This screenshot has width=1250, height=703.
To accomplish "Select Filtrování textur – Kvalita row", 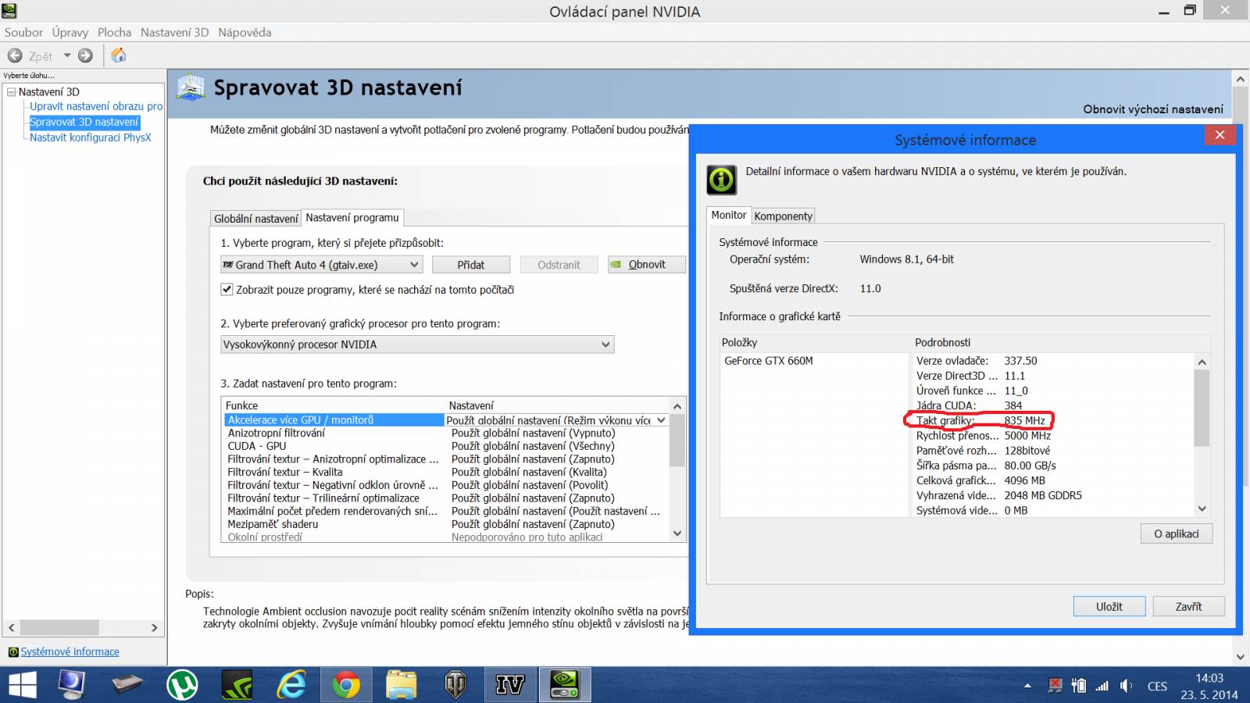I will pos(445,472).
